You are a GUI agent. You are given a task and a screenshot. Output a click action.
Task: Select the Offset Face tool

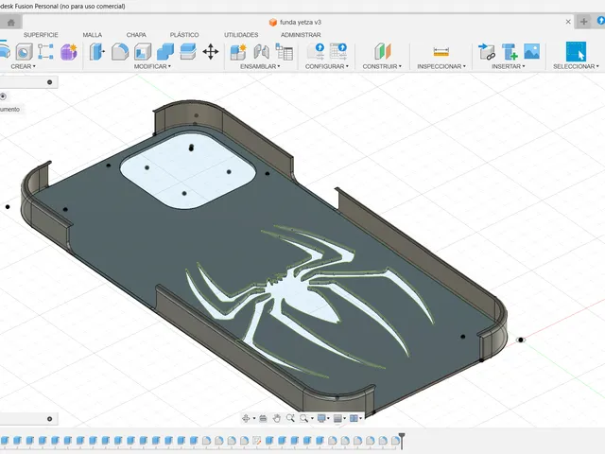(188, 52)
